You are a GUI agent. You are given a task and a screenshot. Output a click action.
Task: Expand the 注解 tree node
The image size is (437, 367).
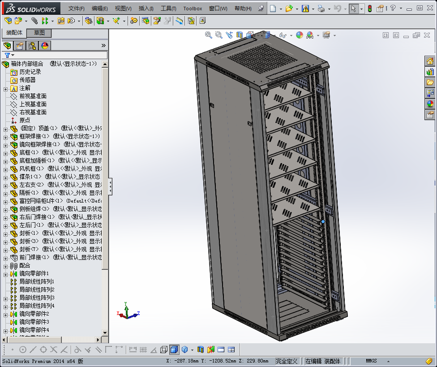pos(5,89)
